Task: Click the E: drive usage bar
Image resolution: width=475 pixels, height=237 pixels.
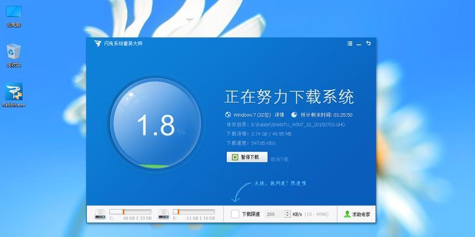Action: coord(194,212)
